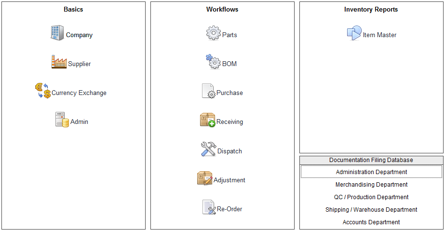Image resolution: width=445 pixels, height=231 pixels.
Task: Select Administration Department in filing list
Action: coord(371,172)
